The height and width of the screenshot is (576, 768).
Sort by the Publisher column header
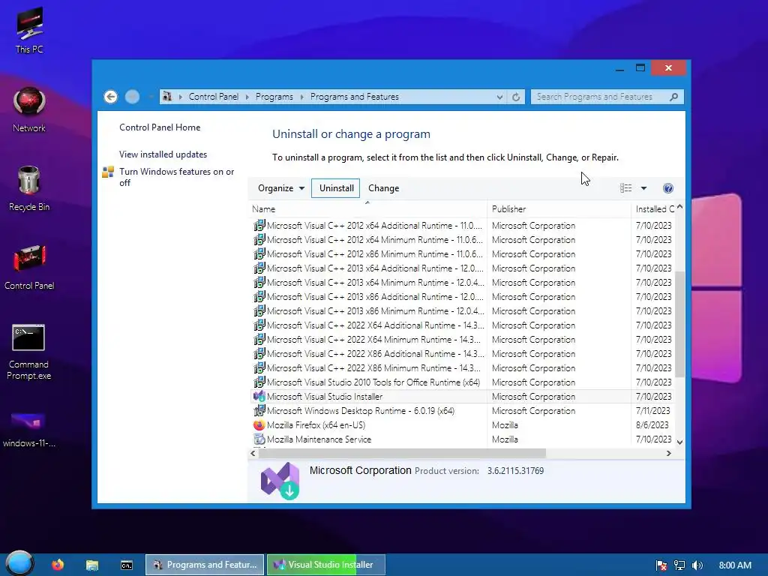(x=559, y=209)
